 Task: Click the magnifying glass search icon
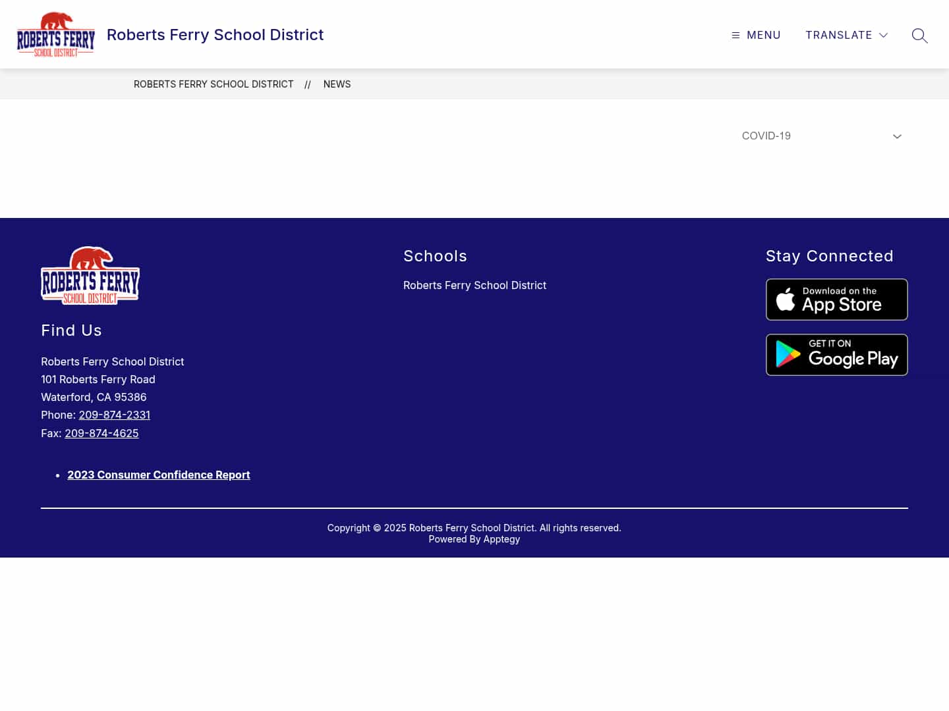click(x=919, y=36)
